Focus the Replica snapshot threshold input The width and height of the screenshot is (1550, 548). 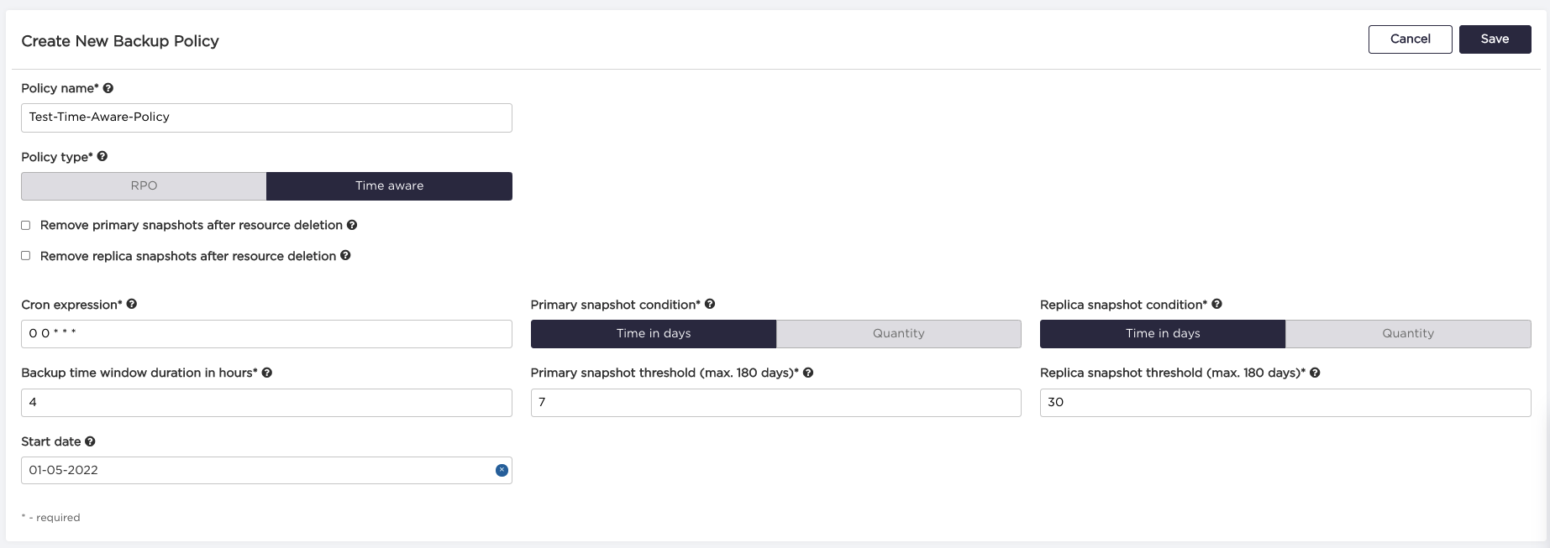click(x=1285, y=403)
